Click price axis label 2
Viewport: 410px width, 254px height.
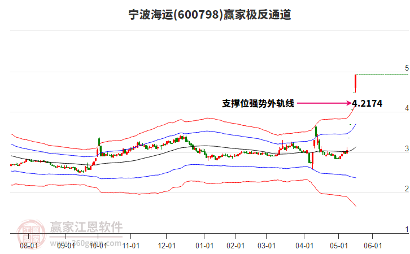point(407,189)
